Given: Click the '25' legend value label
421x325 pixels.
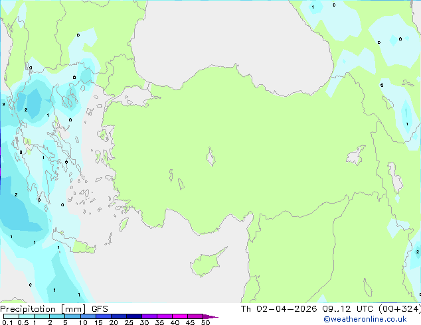Looking at the screenshot, I should 129,322.
